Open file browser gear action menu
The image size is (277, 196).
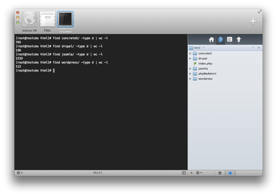(x=199, y=173)
